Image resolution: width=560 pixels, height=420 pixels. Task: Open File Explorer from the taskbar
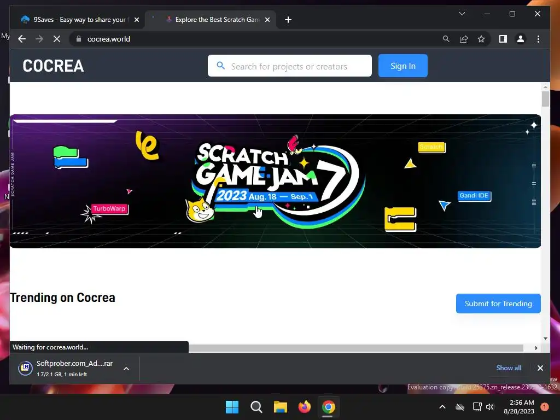[x=281, y=407]
